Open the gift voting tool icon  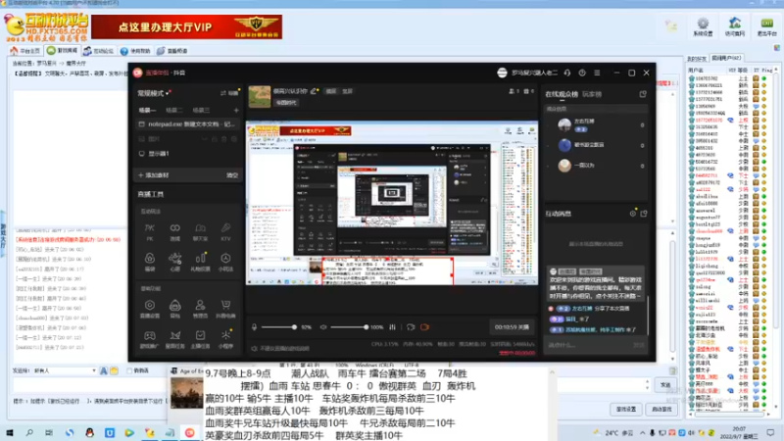click(200, 262)
